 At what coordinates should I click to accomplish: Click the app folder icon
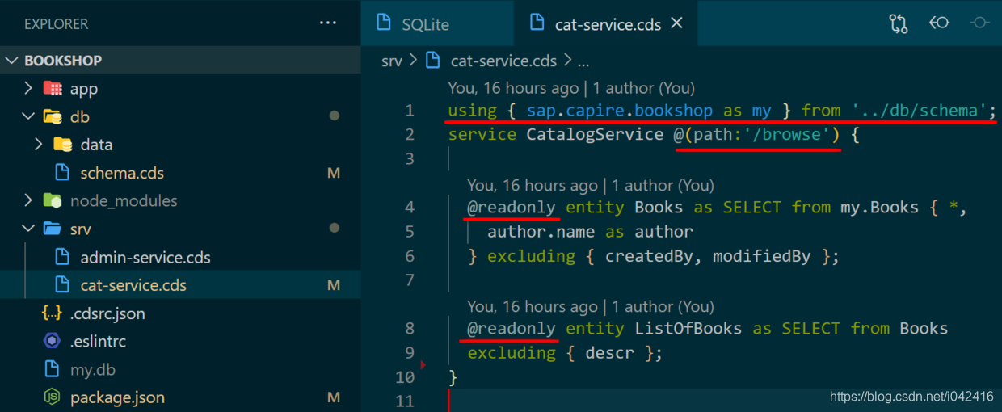point(53,89)
